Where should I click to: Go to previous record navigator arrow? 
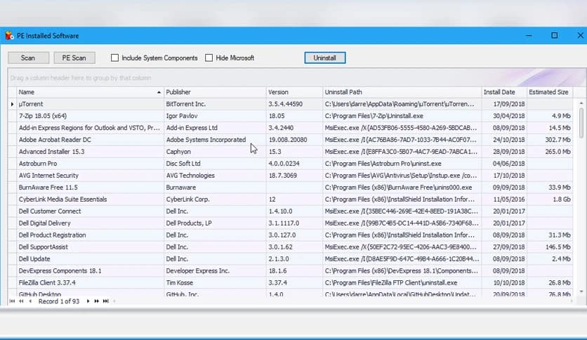[30, 301]
